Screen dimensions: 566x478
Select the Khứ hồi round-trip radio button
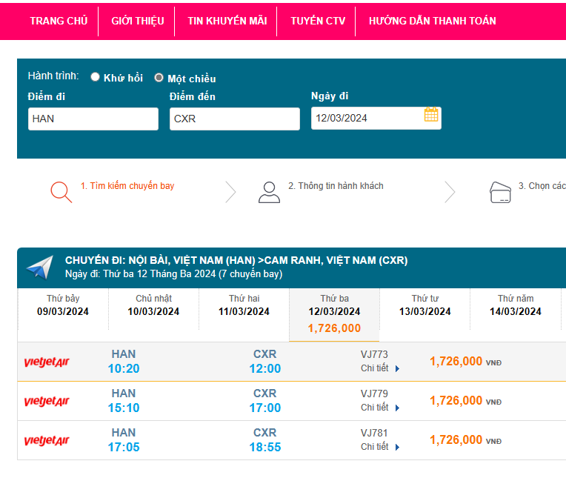(x=96, y=77)
